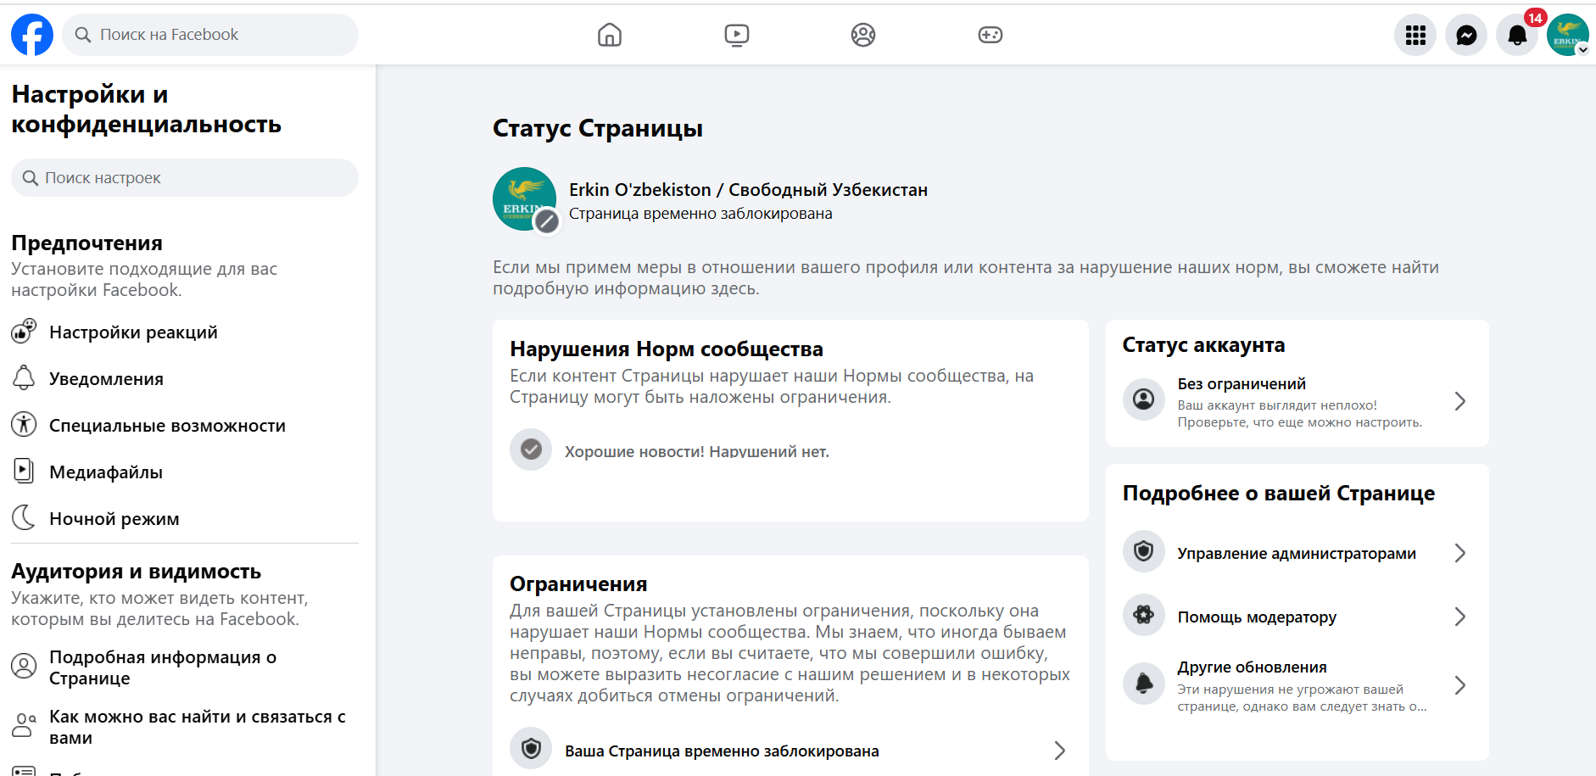
Task: Open 'Ночной режим' settings
Action: tap(114, 519)
